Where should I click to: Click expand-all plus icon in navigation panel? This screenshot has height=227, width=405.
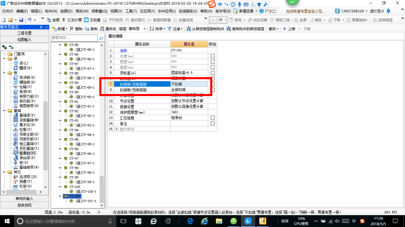tap(4, 47)
